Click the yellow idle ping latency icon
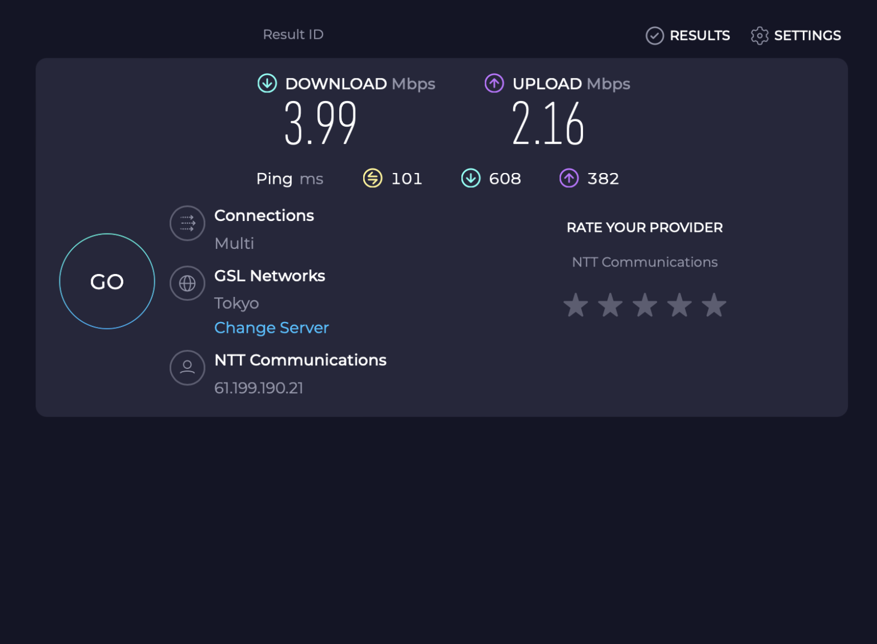Screen dimensions: 877x644 [x=372, y=178]
